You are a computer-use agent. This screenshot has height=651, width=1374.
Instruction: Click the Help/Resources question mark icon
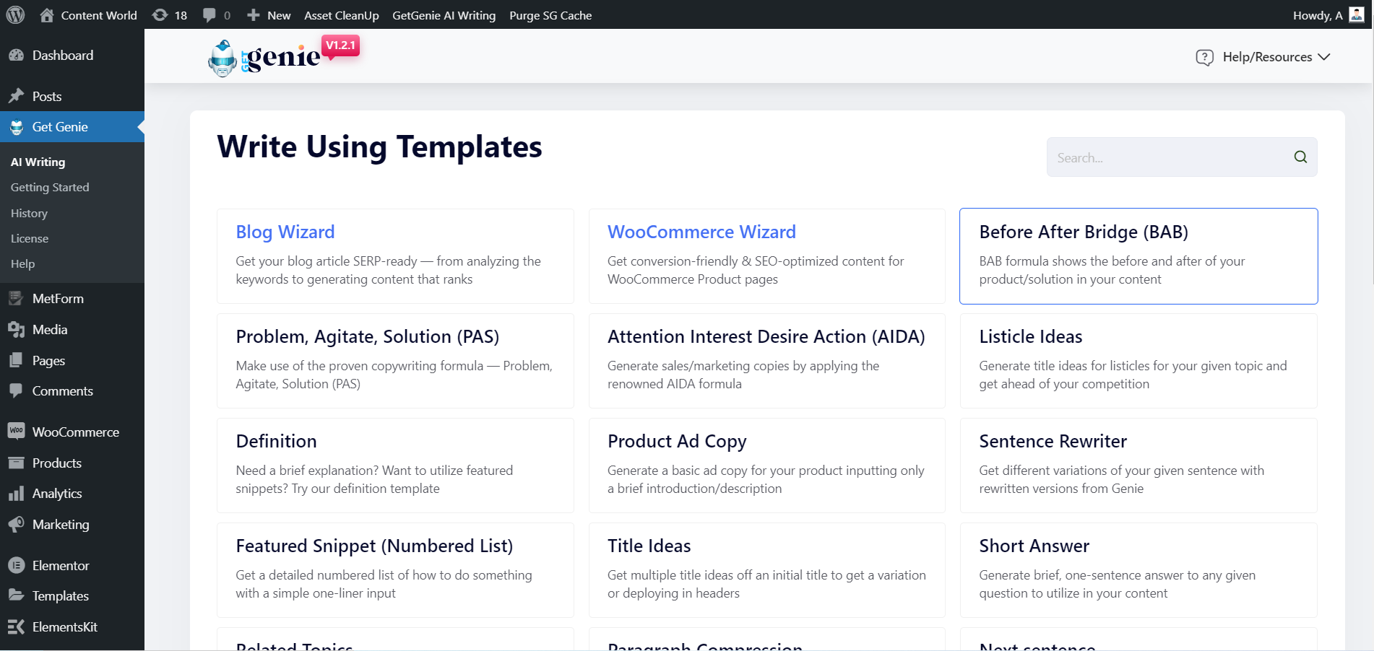[1204, 57]
